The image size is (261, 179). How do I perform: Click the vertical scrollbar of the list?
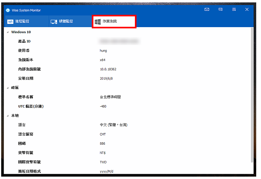[x=252, y=95]
